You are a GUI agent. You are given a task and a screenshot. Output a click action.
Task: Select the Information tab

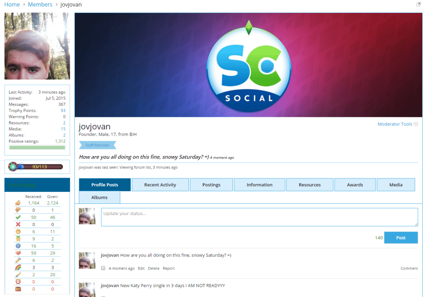[260, 185]
